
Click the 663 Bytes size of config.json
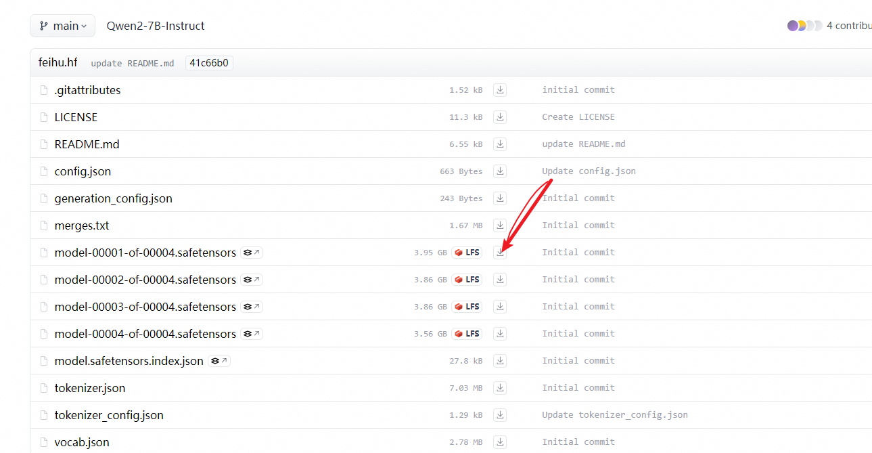coord(461,171)
